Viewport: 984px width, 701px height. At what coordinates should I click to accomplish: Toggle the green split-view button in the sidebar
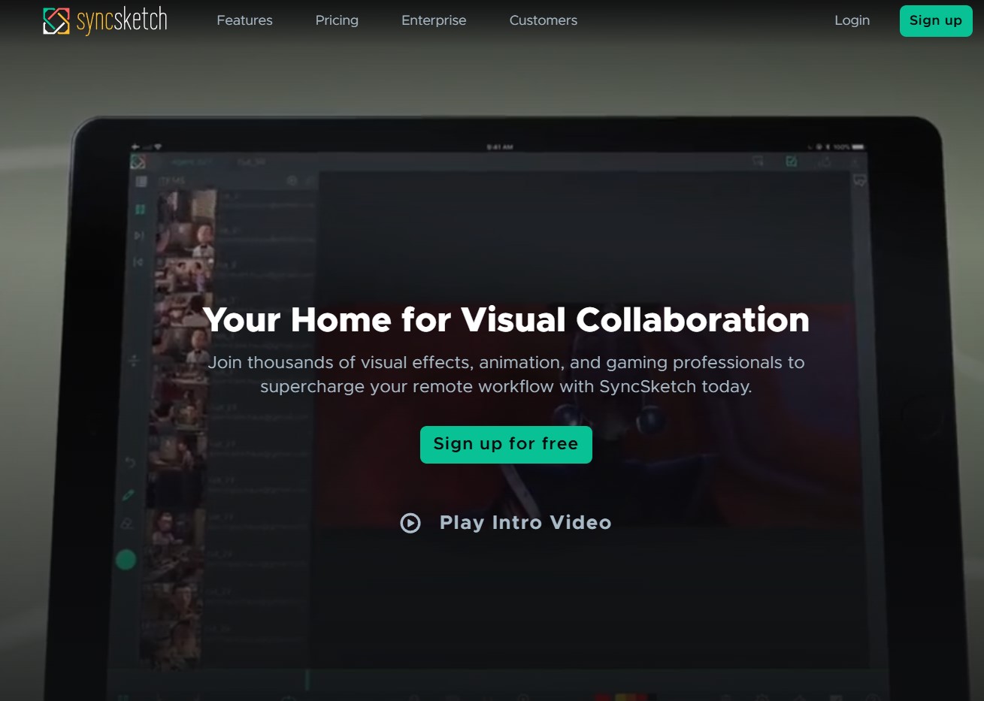click(x=139, y=208)
